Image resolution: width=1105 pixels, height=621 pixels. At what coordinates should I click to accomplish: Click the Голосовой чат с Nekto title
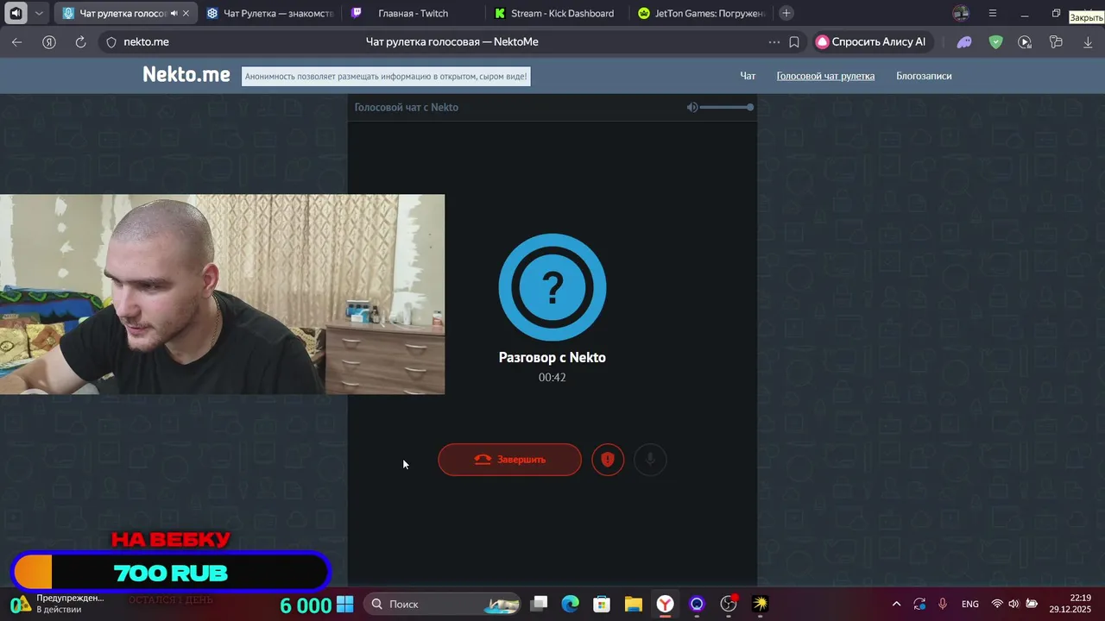[406, 107]
